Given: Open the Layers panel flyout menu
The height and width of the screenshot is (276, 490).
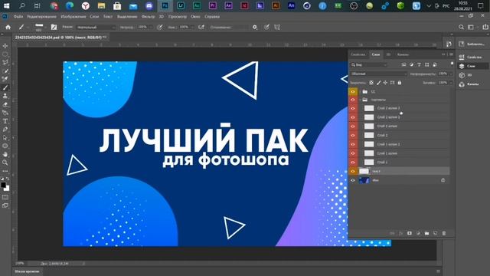Looking at the screenshot, I should pyautogui.click(x=451, y=54).
